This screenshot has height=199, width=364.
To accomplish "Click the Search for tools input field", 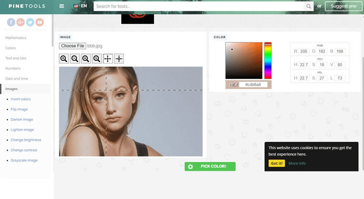I will (199, 6).
